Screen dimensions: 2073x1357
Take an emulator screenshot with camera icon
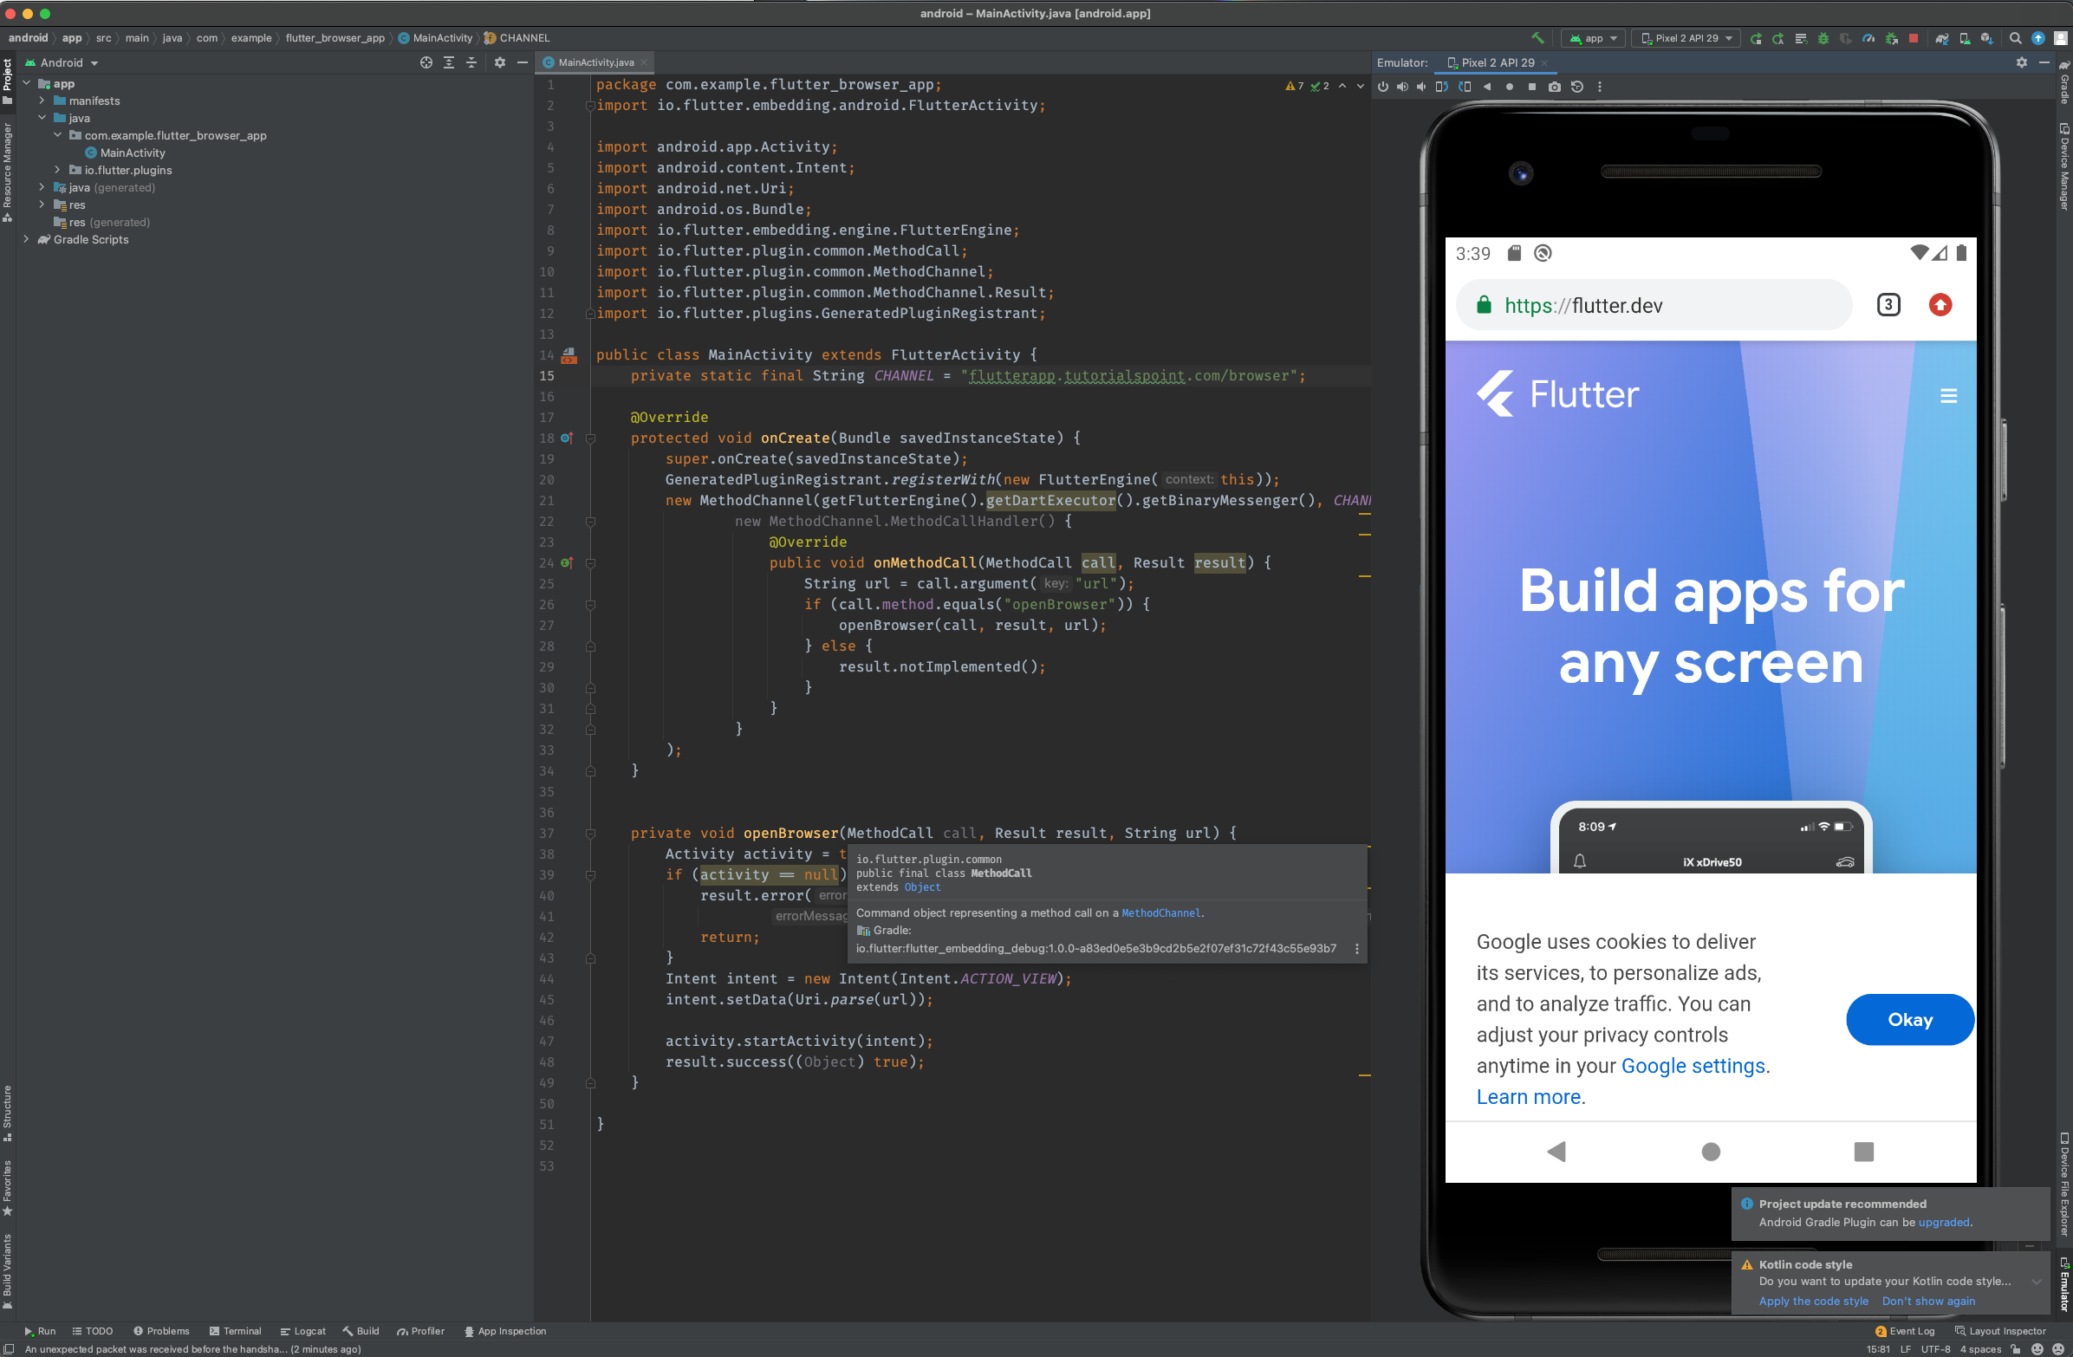click(1555, 87)
